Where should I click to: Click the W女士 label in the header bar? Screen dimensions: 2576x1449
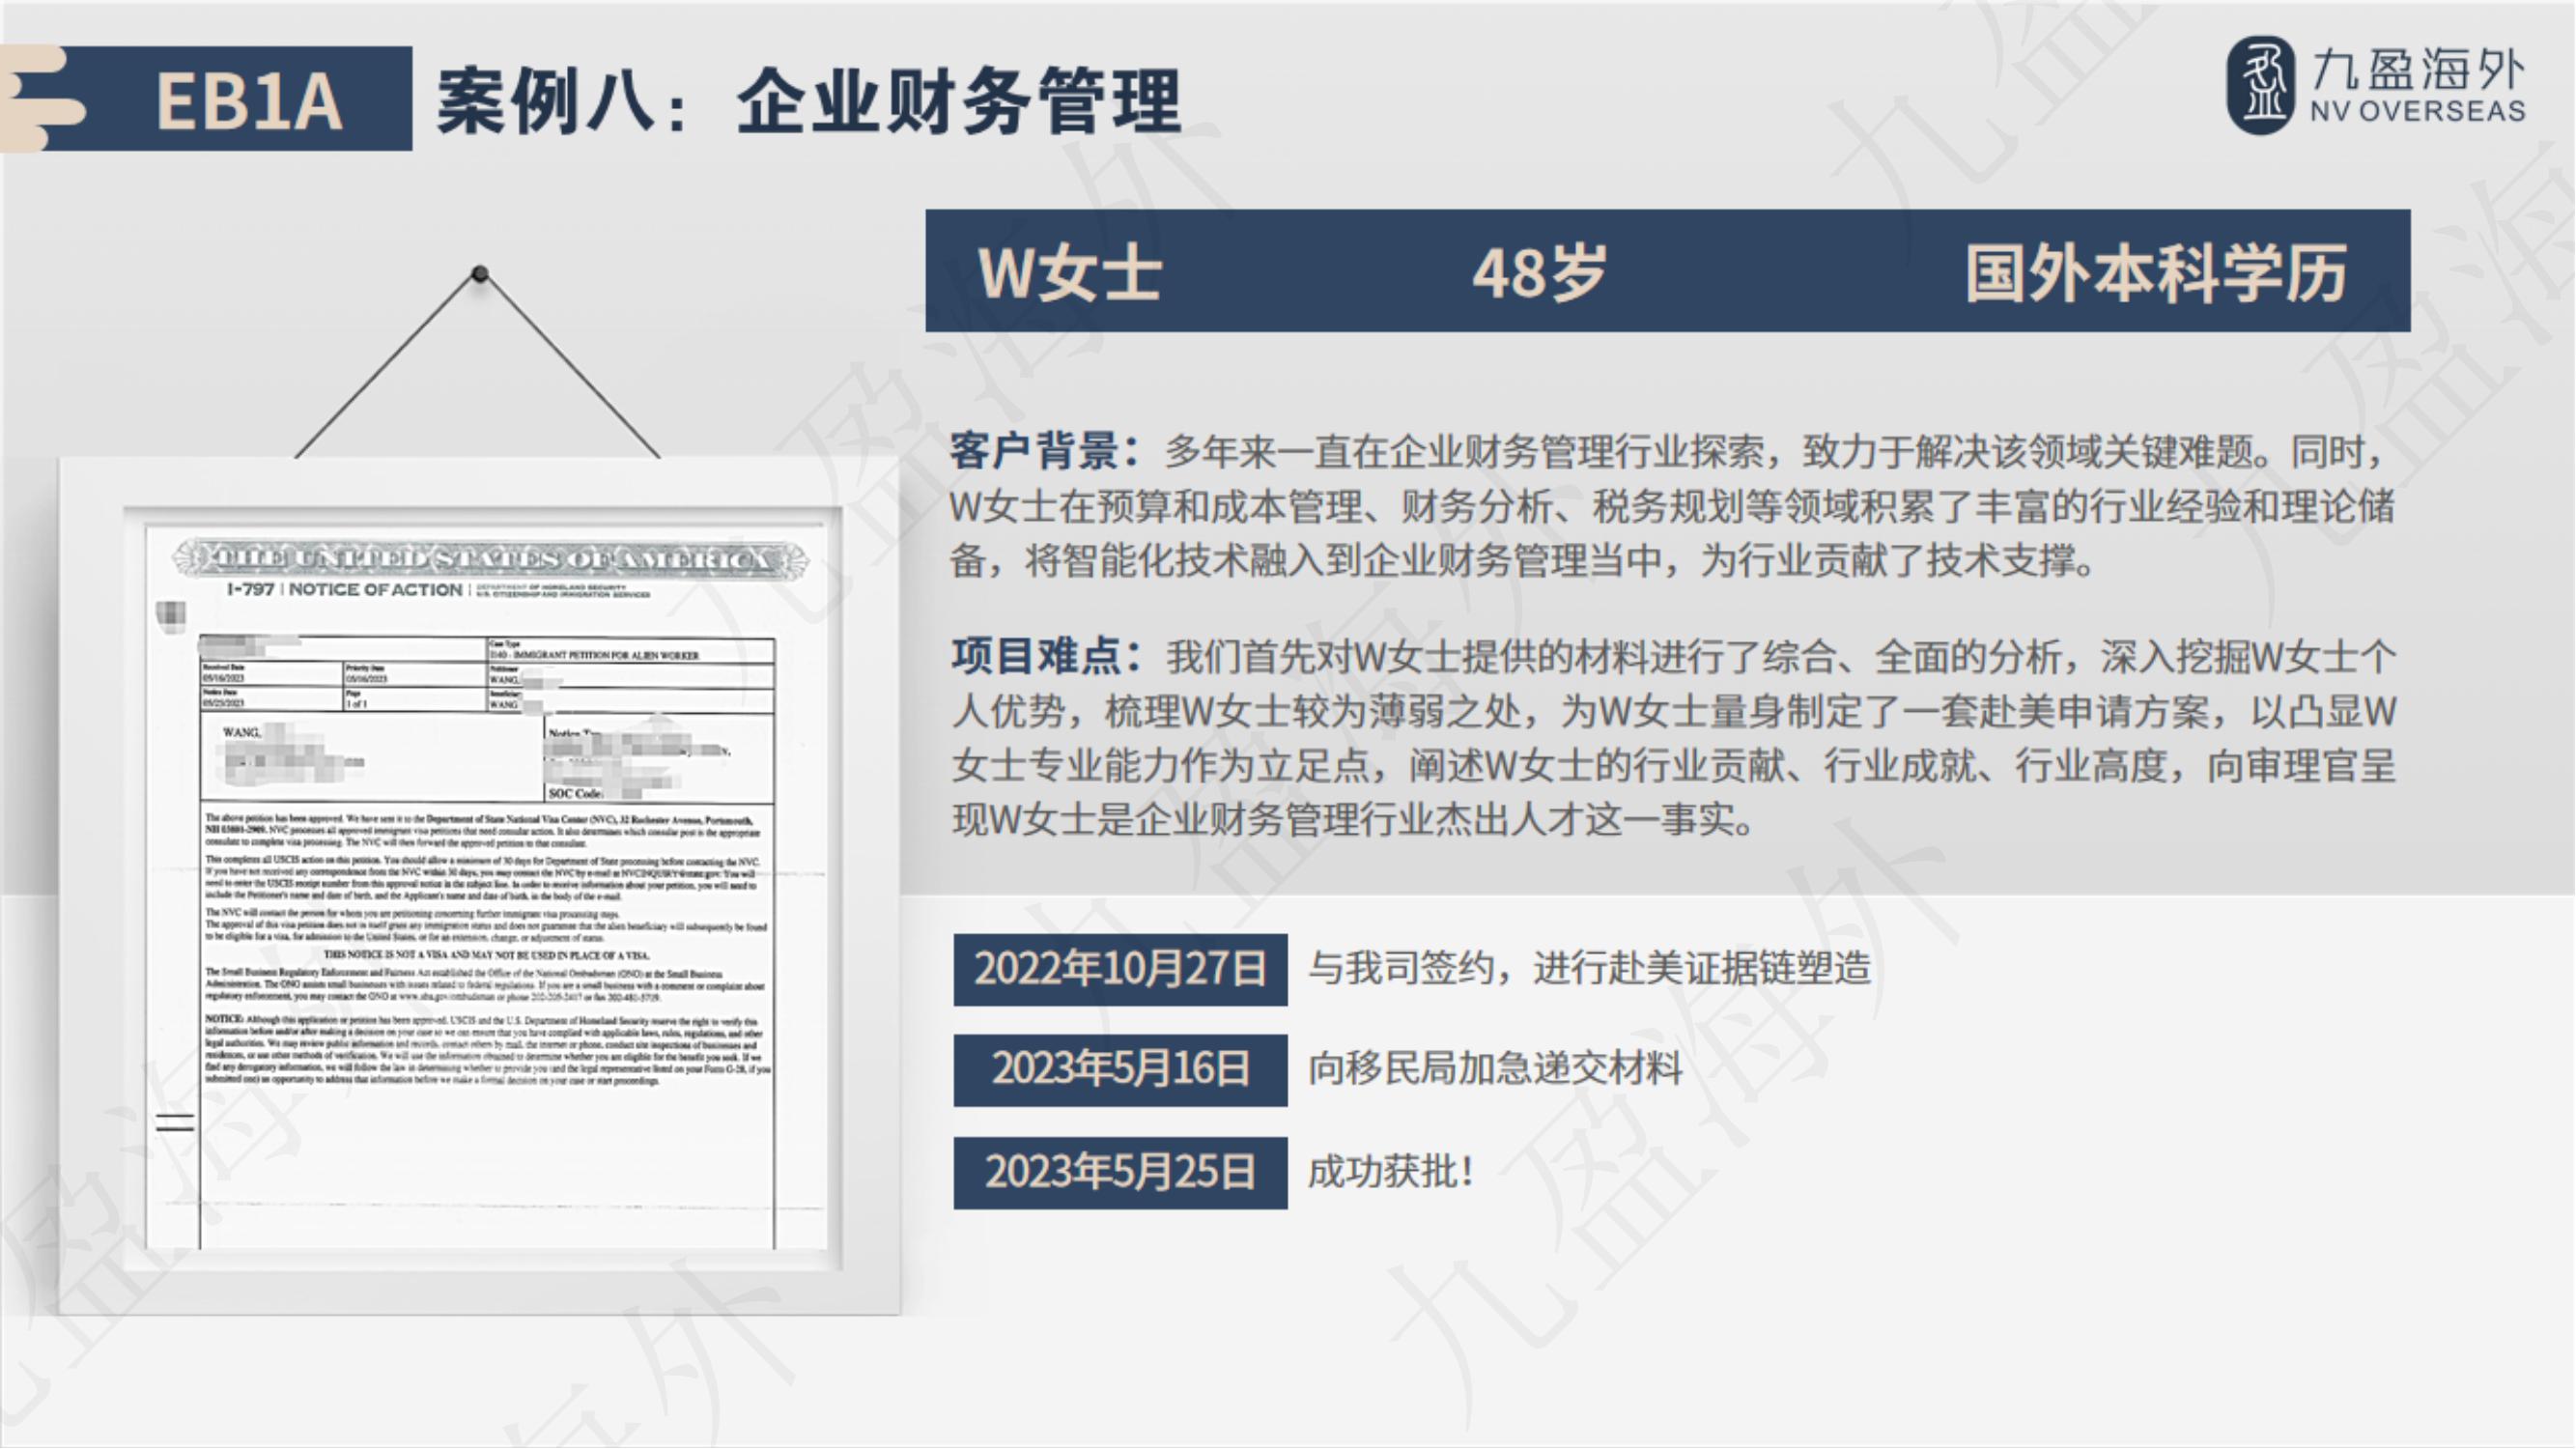(1069, 272)
